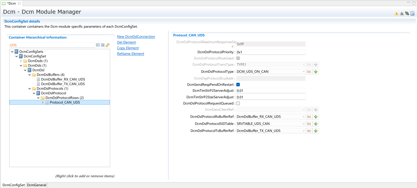Image resolution: width=417 pixels, height=188 pixels.
Task: Select the DcmConfigSet bottom tab
Action: click(x=13, y=185)
